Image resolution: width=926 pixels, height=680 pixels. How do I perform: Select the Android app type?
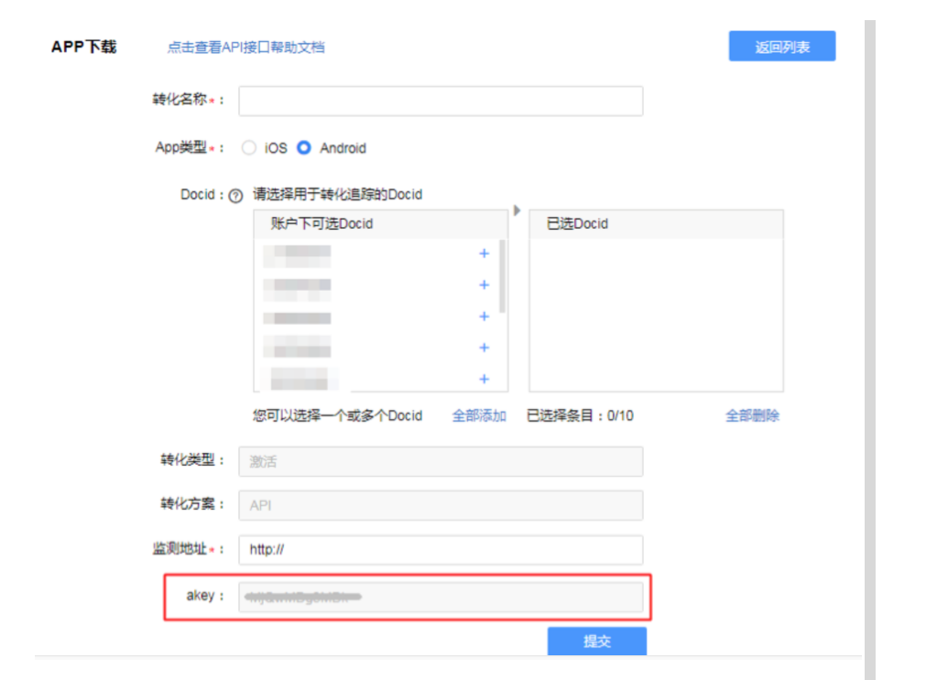click(304, 147)
